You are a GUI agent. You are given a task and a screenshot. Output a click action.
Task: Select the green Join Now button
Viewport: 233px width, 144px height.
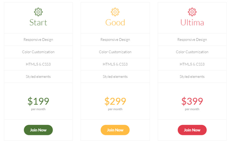(x=38, y=130)
